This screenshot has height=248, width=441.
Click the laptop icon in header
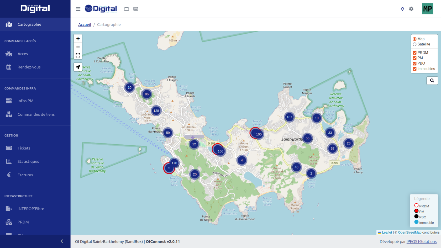[x=127, y=9]
